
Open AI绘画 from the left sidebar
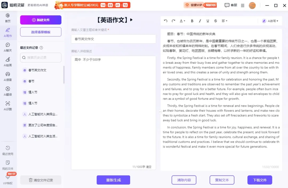pos(8,62)
